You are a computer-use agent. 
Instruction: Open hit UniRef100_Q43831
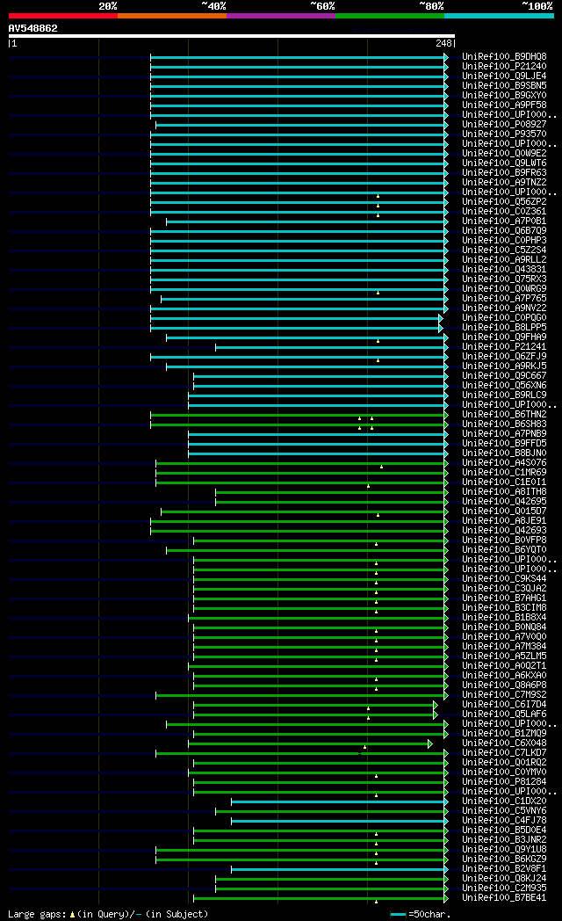[504, 269]
